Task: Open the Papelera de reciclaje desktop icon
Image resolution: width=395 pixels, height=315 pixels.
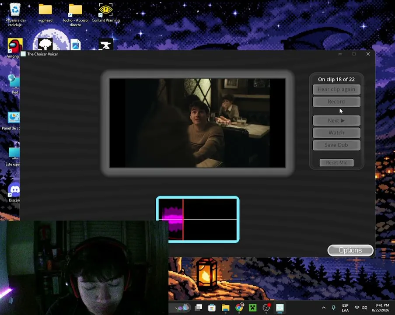Action: [15, 14]
